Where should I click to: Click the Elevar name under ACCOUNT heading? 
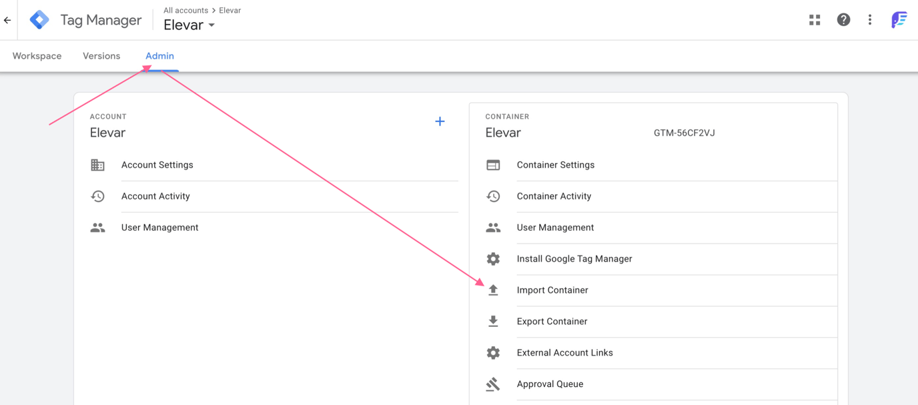(x=107, y=133)
